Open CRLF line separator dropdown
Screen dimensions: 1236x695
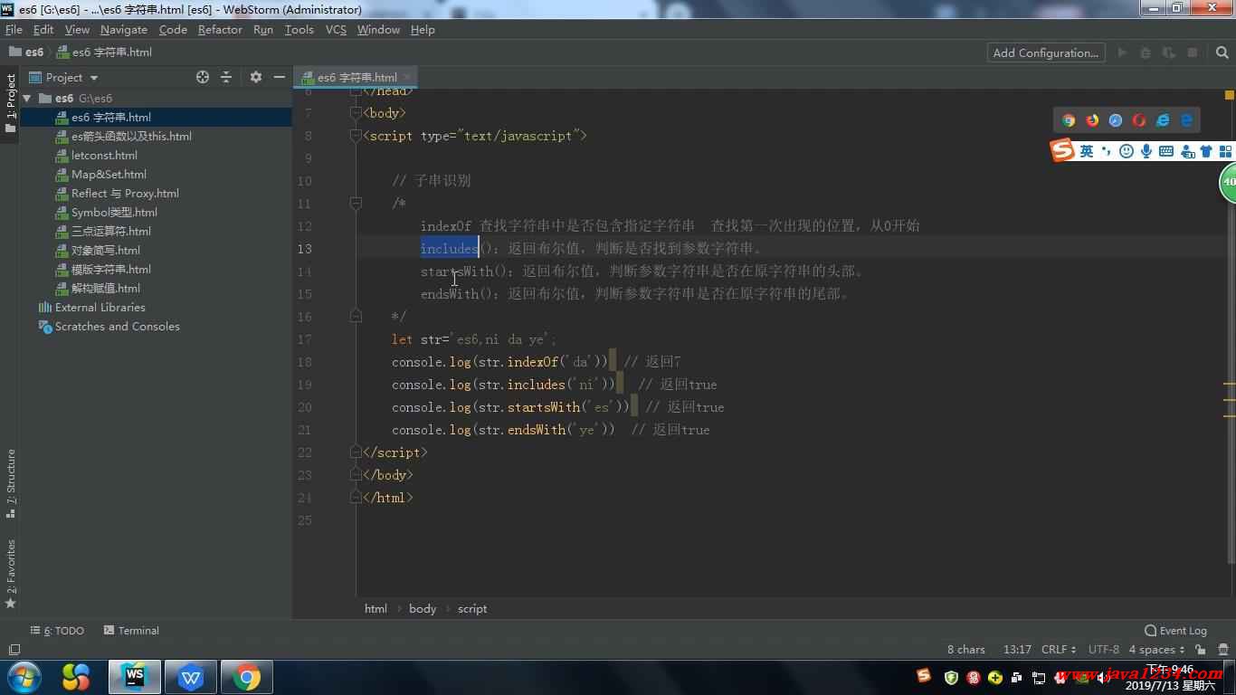[x=1059, y=650]
